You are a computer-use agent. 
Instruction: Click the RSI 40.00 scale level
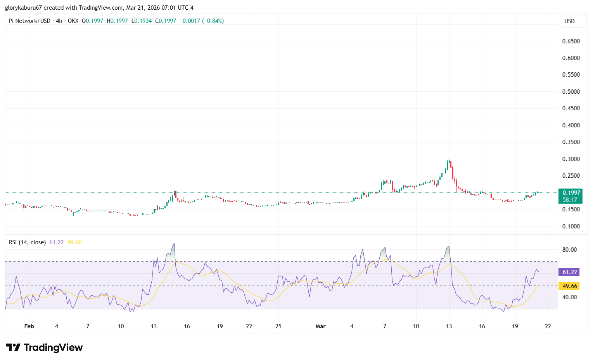[569, 297]
